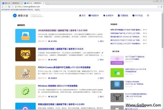Open the 360文件夹官方原版 article title
Image resolution: width=164 pixels, height=110 pixels.
63,31
